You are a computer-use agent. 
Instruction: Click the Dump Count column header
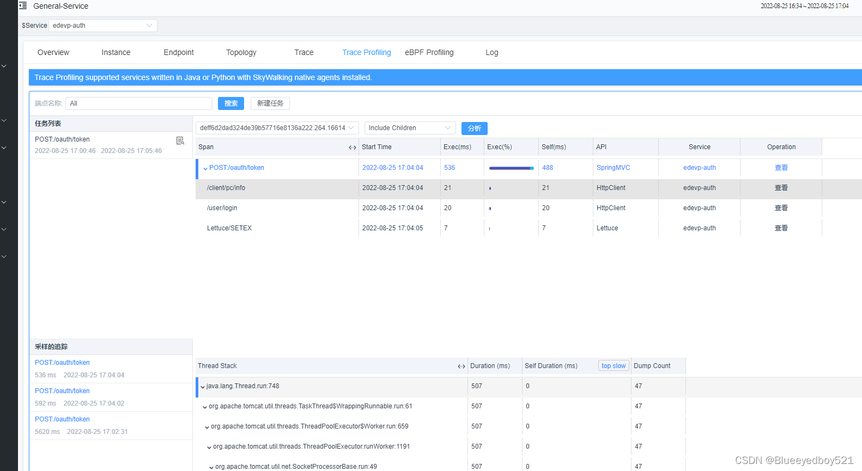point(652,366)
